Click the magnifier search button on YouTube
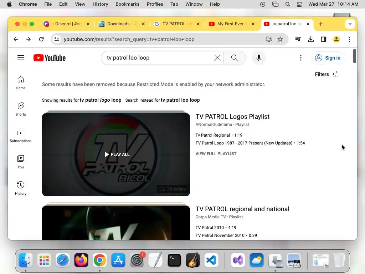 pos(235,58)
